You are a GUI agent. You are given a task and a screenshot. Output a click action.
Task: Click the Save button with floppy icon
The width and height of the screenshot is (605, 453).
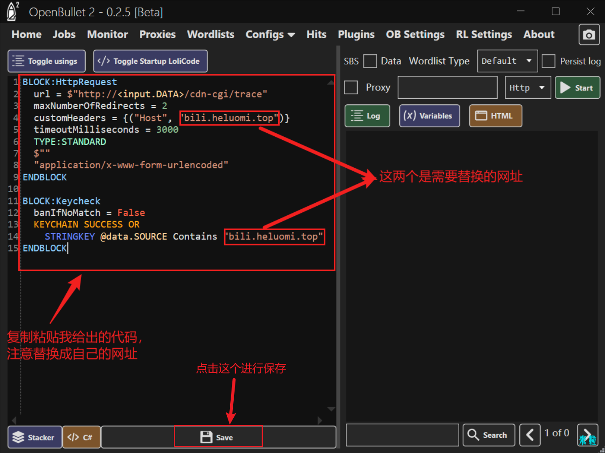[218, 437]
